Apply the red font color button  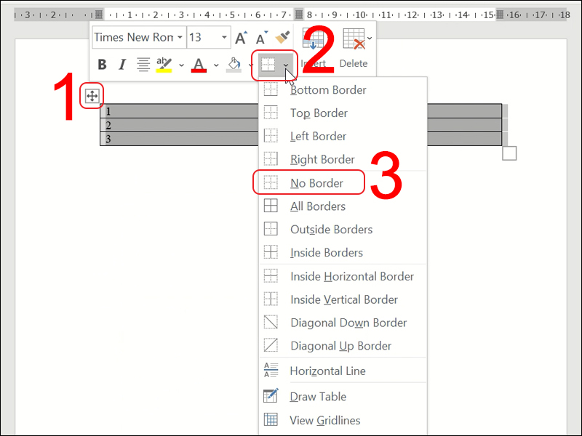point(199,65)
